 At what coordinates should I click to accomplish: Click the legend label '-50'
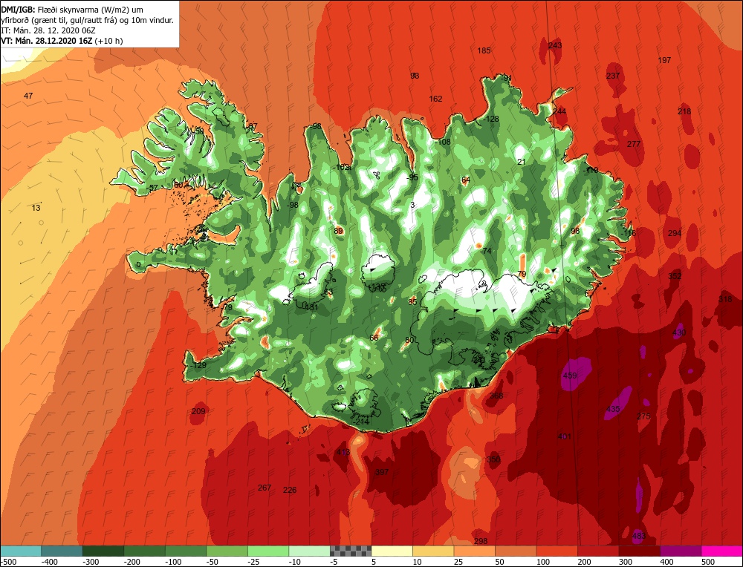click(212, 562)
